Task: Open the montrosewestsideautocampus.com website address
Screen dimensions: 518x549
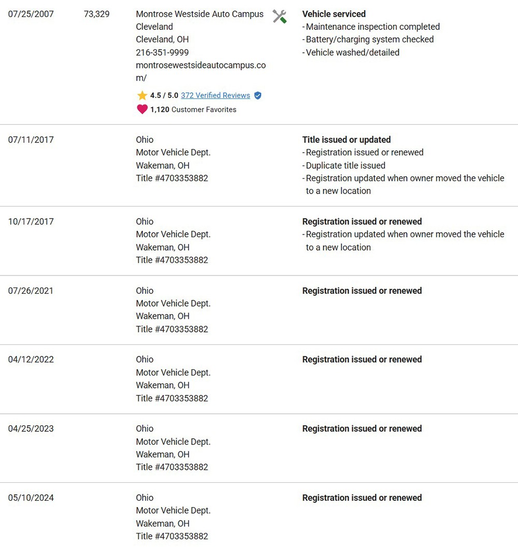Action: tap(200, 65)
